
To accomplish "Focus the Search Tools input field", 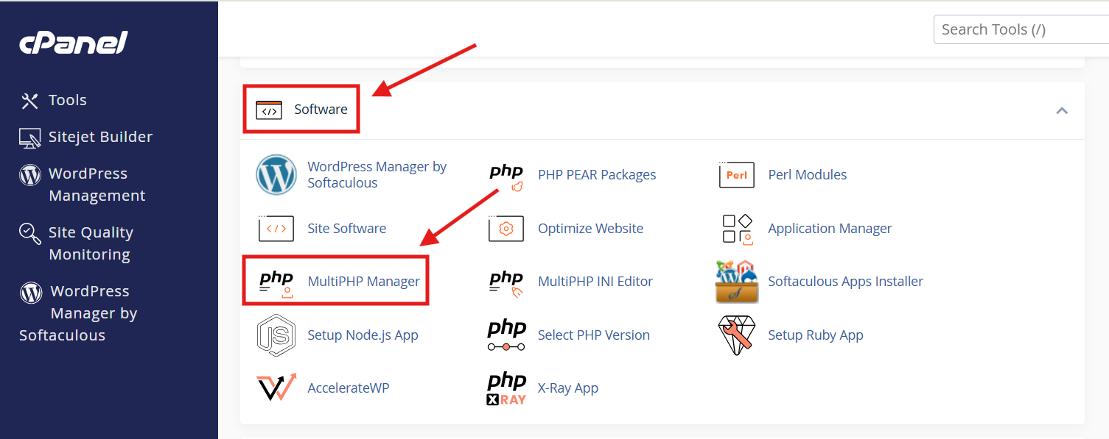I will click(x=1021, y=30).
